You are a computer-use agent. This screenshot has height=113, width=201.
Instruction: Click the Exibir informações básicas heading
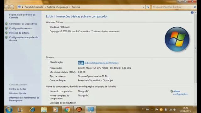click(x=77, y=16)
